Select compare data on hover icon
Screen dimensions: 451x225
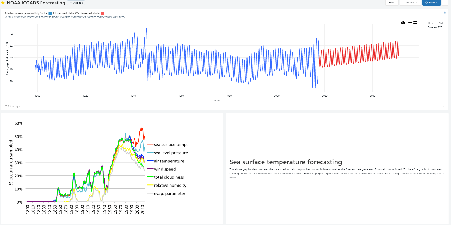click(415, 23)
